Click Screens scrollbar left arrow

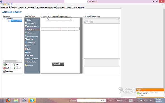pos(4,61)
